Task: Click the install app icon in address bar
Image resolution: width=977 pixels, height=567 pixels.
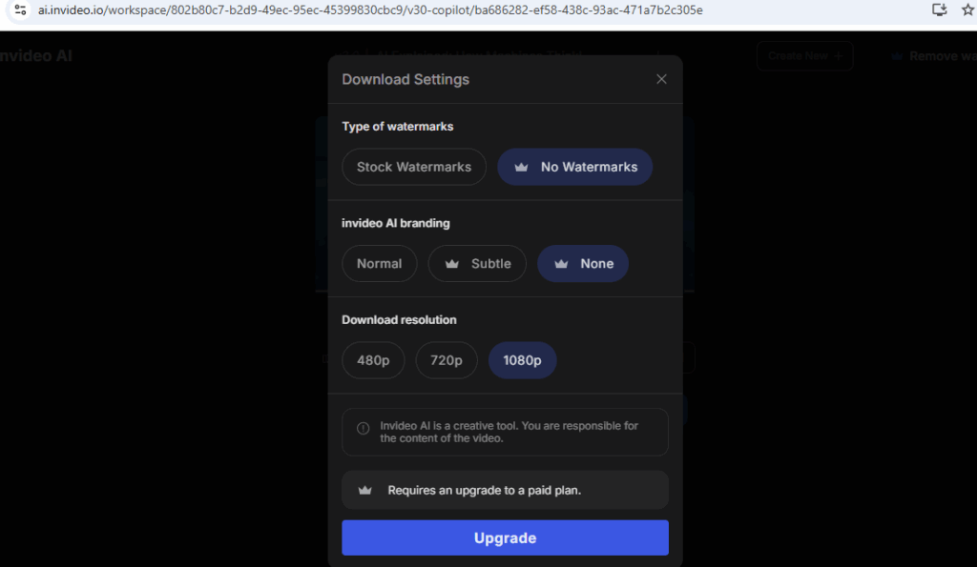Action: pos(939,10)
